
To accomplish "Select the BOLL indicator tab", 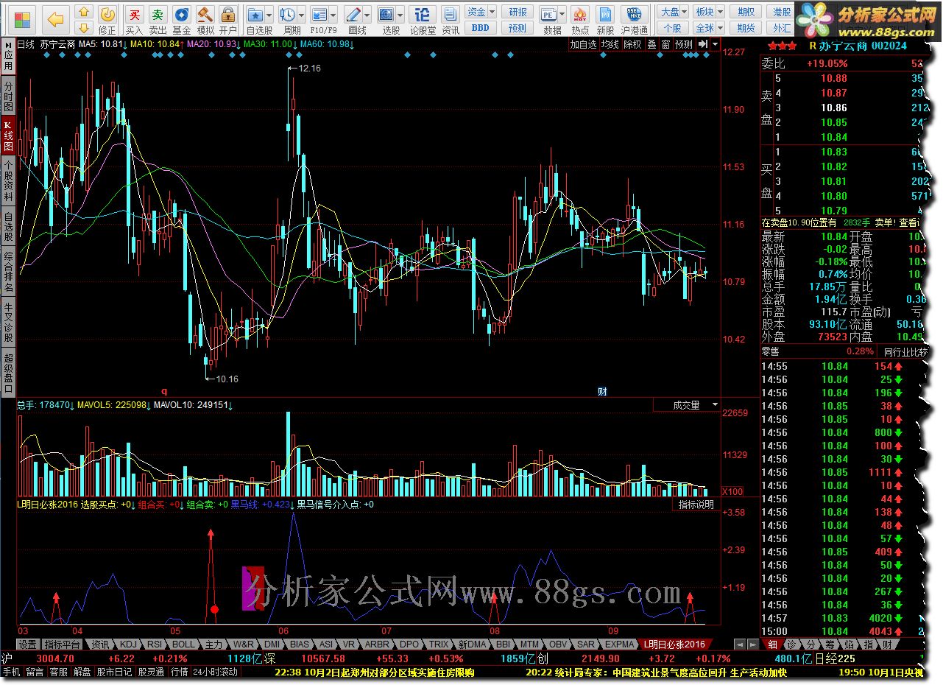I will click(184, 644).
